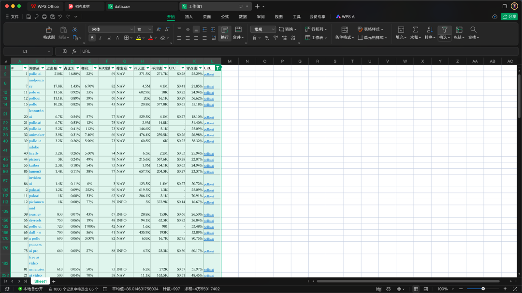Click the cloud sync icon near Share

[x=495, y=16]
